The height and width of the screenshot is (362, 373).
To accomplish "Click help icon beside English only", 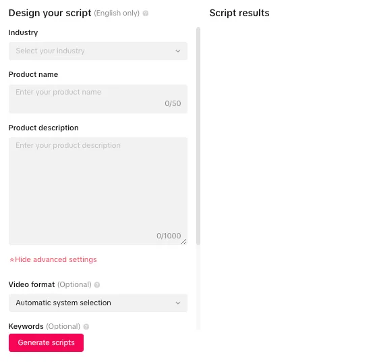I will pos(145,14).
